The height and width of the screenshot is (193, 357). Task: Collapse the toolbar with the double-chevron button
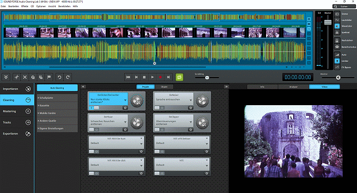tap(6, 77)
